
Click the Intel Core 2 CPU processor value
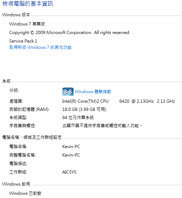tap(119, 101)
